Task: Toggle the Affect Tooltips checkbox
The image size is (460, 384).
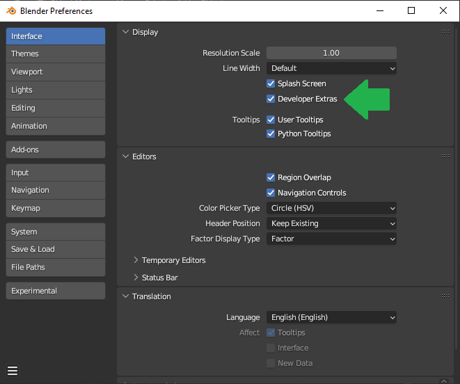Action: pos(271,333)
